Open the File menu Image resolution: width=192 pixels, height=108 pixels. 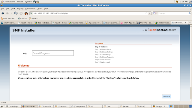(x=2, y=9)
